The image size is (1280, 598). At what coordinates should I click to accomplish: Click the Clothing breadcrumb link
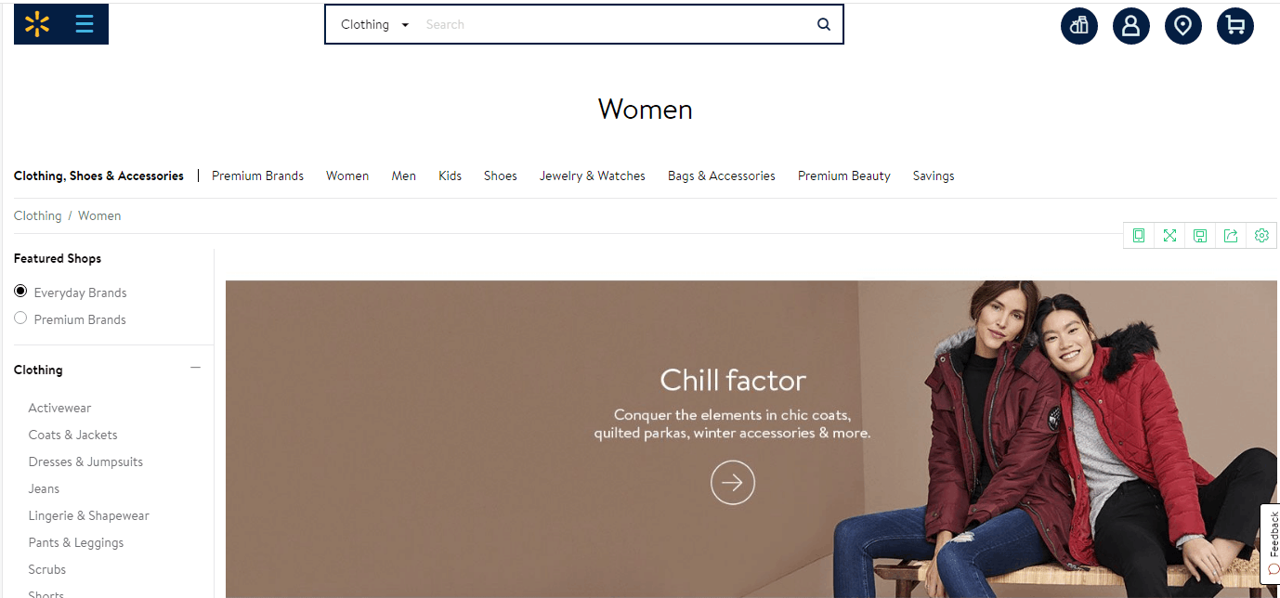(x=37, y=215)
